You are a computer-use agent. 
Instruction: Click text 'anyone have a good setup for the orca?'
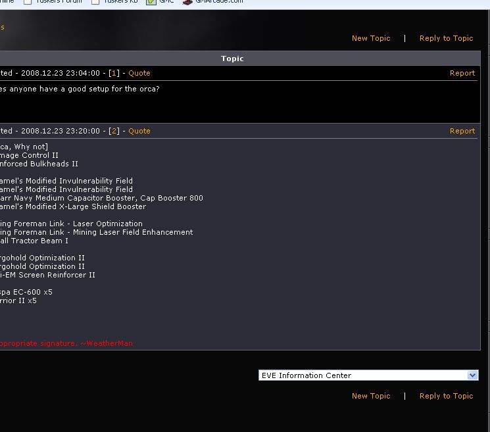pyautogui.click(x=84, y=89)
